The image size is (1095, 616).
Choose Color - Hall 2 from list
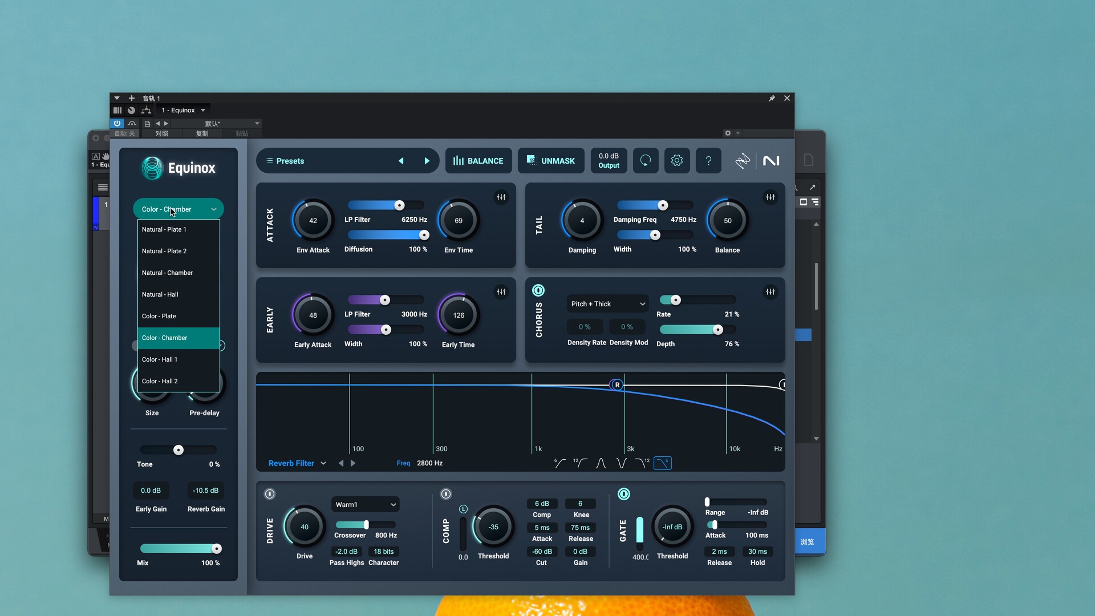click(x=179, y=381)
